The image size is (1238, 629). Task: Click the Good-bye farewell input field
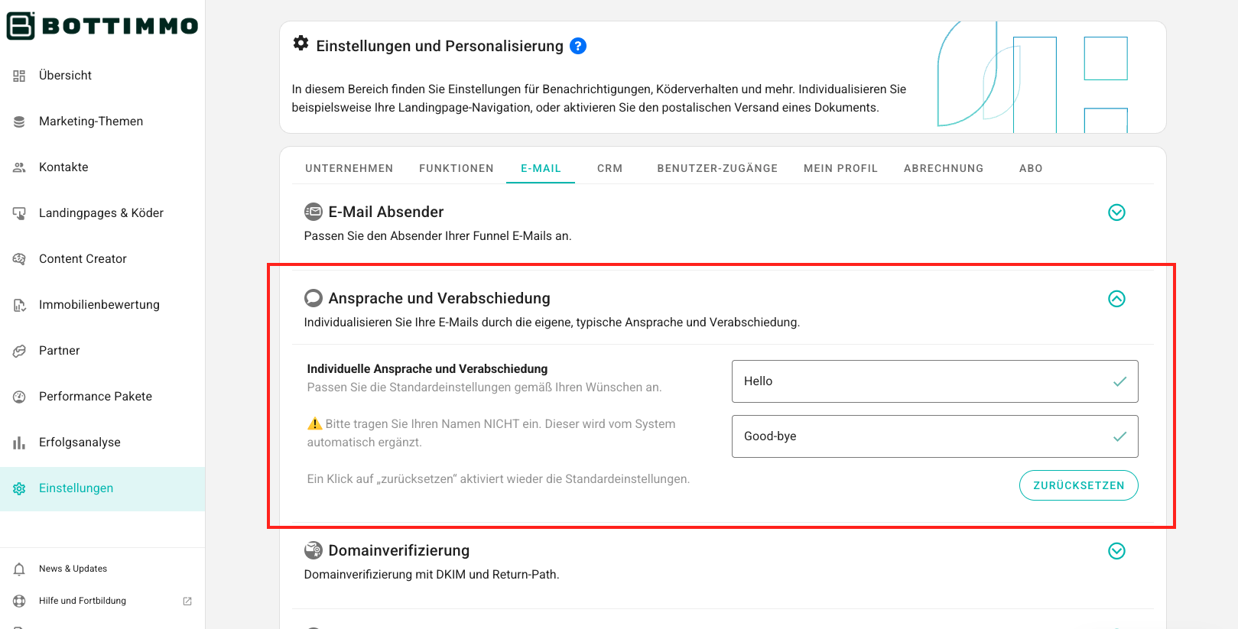(x=925, y=436)
